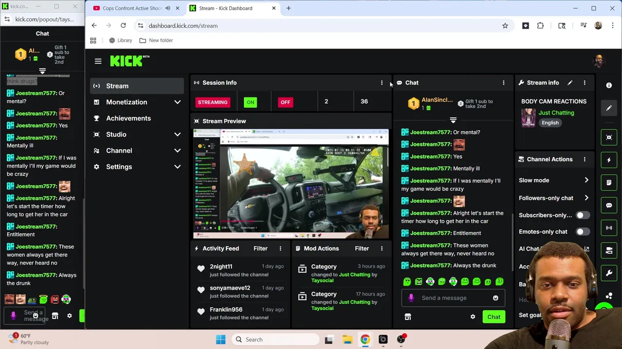Toggle the lightning activity feed widget icon
The width and height of the screenshot is (622, 349).
point(609,160)
